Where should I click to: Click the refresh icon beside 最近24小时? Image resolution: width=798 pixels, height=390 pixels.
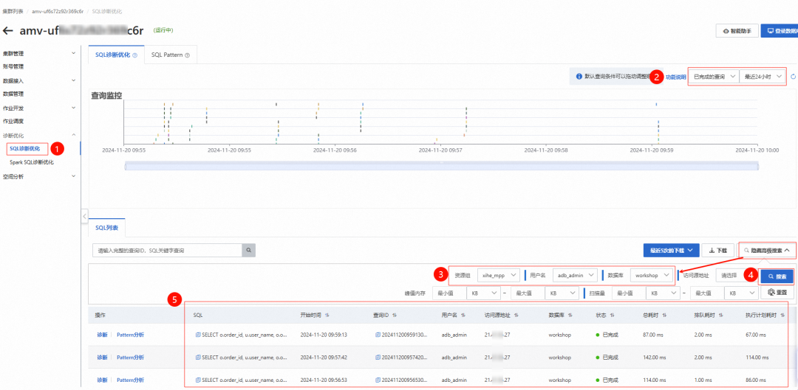pyautogui.click(x=793, y=77)
